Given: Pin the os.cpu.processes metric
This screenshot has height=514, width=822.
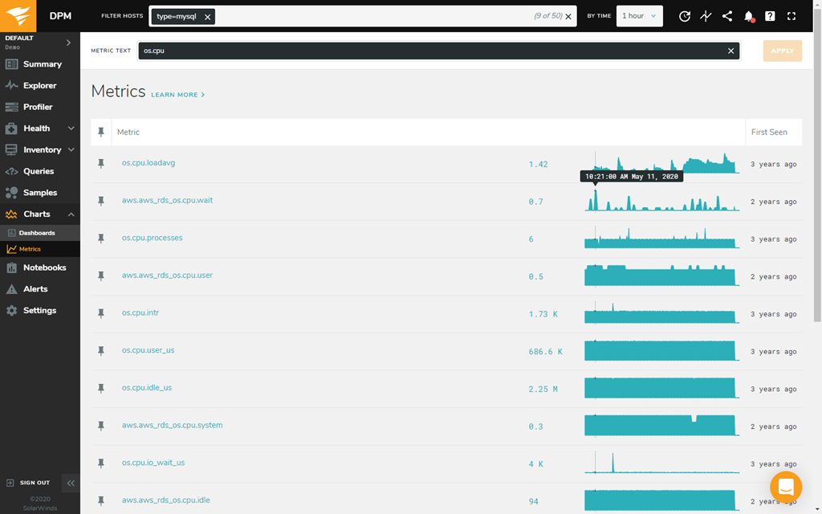Looking at the screenshot, I should [101, 239].
